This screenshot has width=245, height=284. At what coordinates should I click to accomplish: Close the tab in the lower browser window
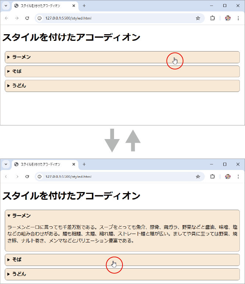[x=74, y=164]
